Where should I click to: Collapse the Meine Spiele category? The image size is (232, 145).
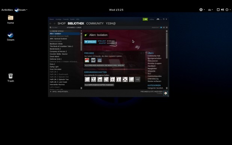point(51,31)
